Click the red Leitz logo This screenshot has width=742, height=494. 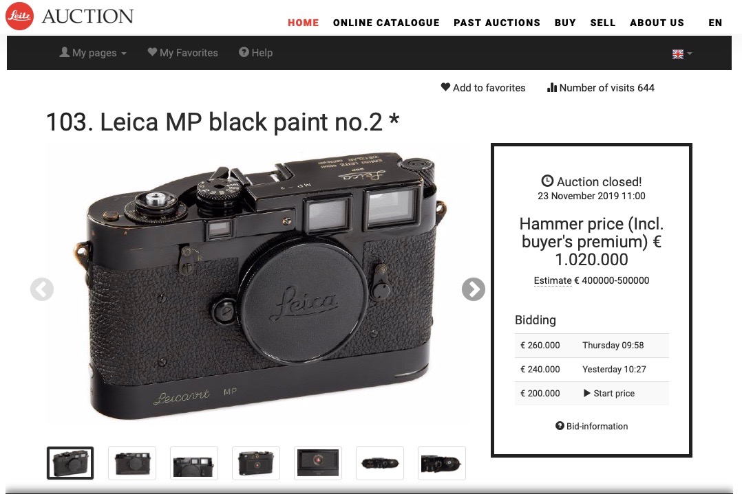(19, 16)
